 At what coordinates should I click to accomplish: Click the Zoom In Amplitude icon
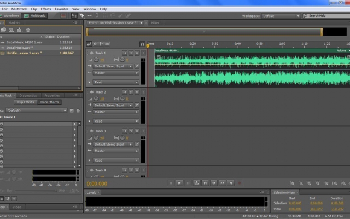[292, 183]
